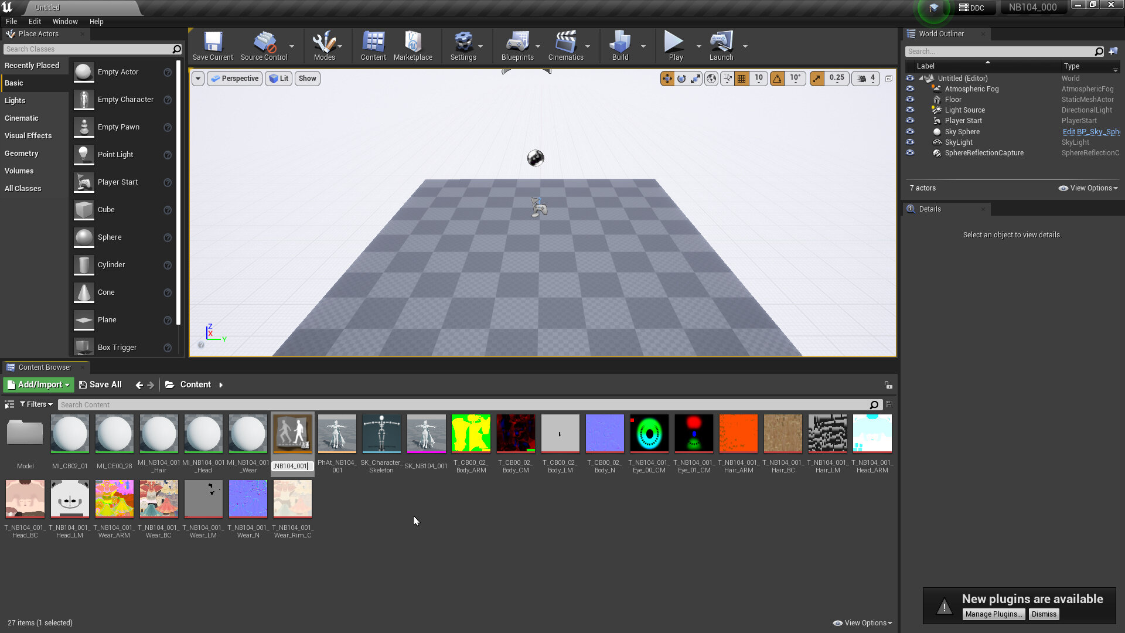Toggle visibility of the Light Source actor
Viewport: 1125px width, 633px height.
click(910, 110)
